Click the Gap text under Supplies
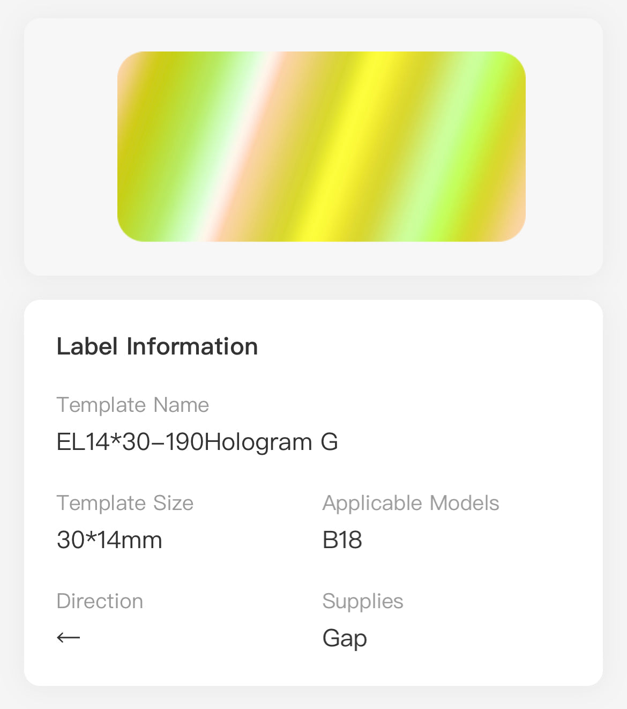This screenshot has width=627, height=709. 345,638
